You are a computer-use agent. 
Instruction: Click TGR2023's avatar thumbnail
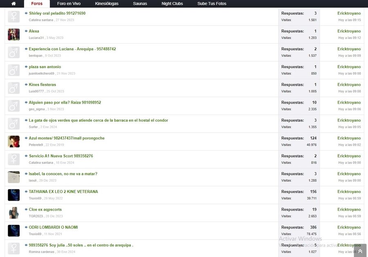pyautogui.click(x=13, y=213)
